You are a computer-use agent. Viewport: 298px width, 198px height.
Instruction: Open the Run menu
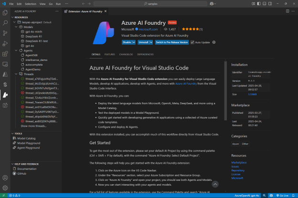(x=58, y=4)
